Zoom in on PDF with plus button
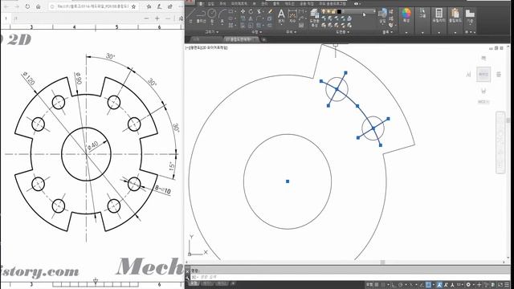The width and height of the screenshot is (514, 289). 157,18
